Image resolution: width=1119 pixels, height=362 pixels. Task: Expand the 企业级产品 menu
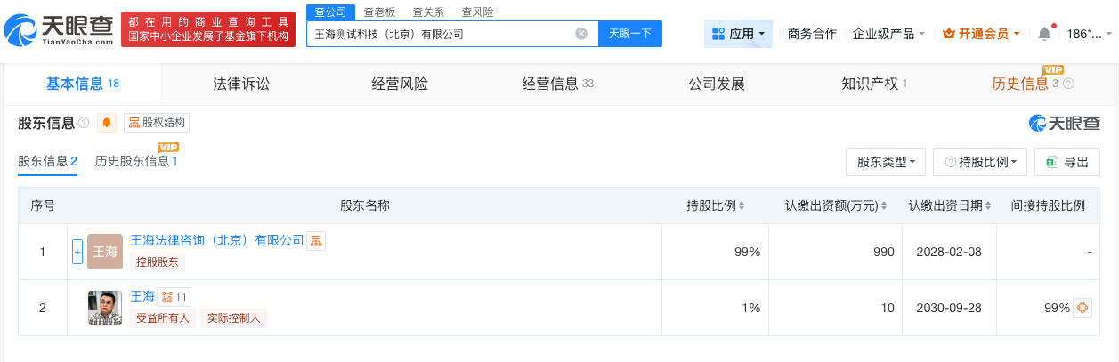[888, 34]
